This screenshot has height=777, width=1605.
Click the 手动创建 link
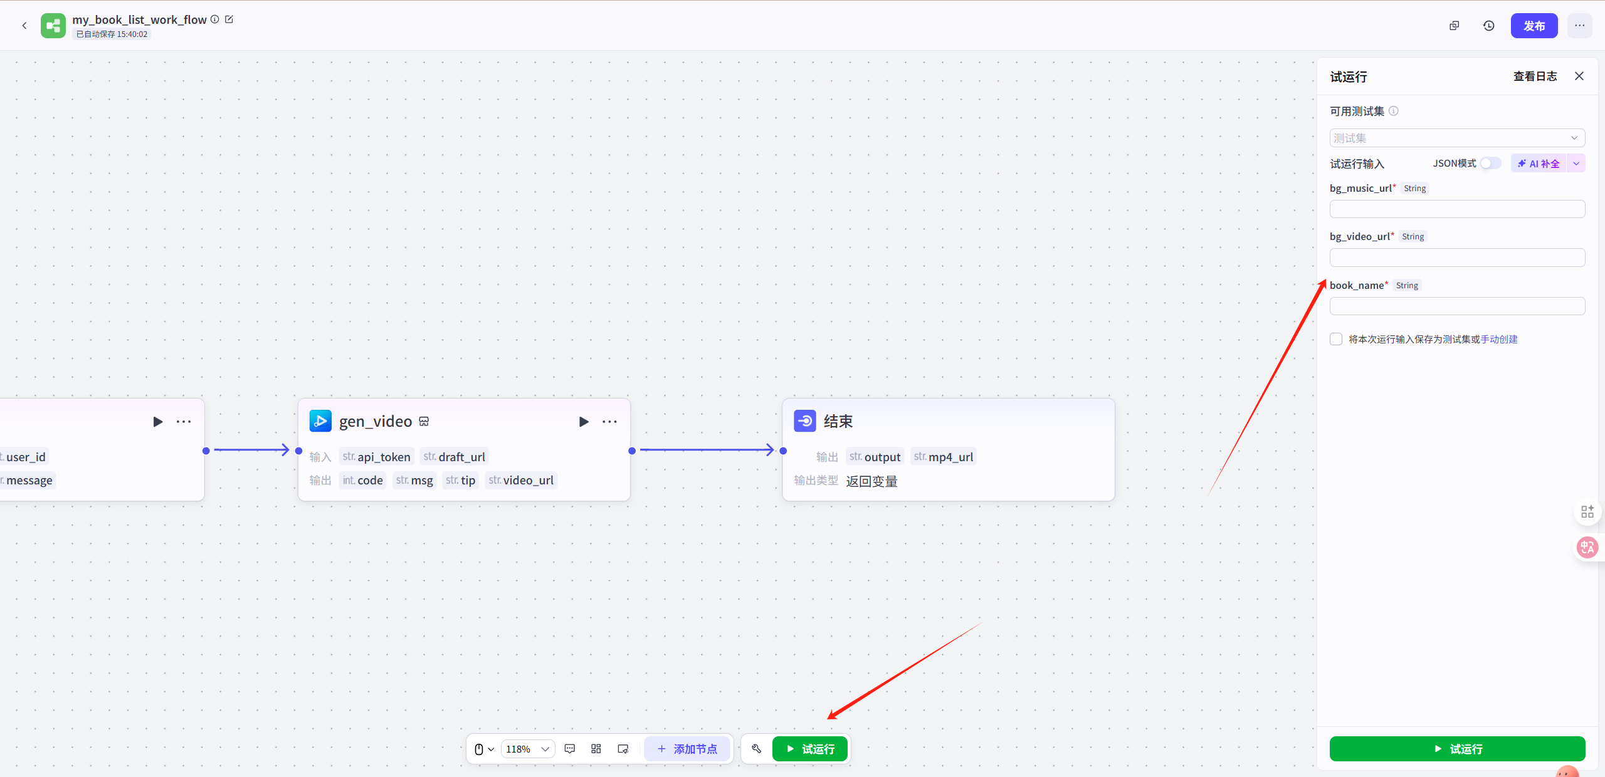[1499, 339]
